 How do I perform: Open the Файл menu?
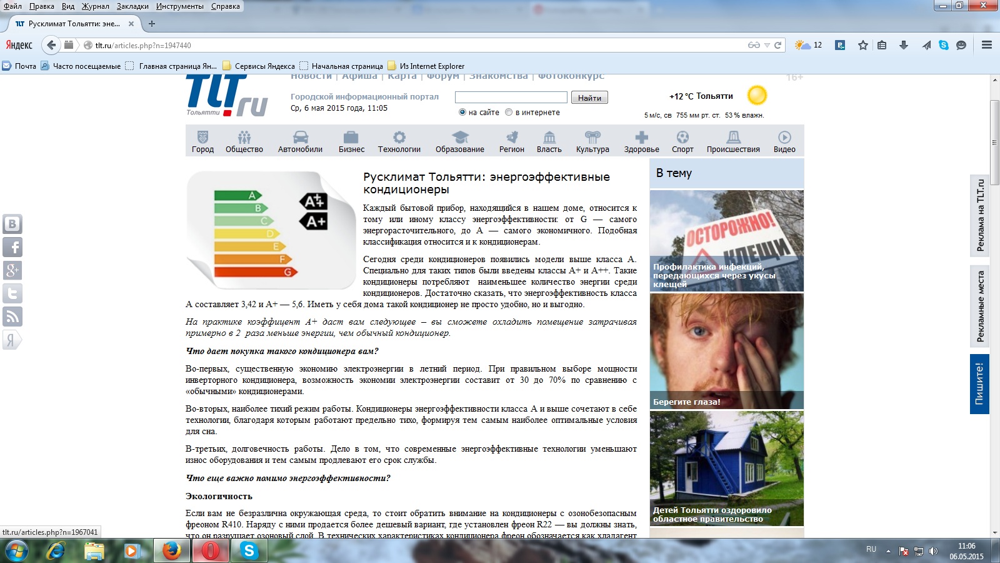click(x=12, y=6)
